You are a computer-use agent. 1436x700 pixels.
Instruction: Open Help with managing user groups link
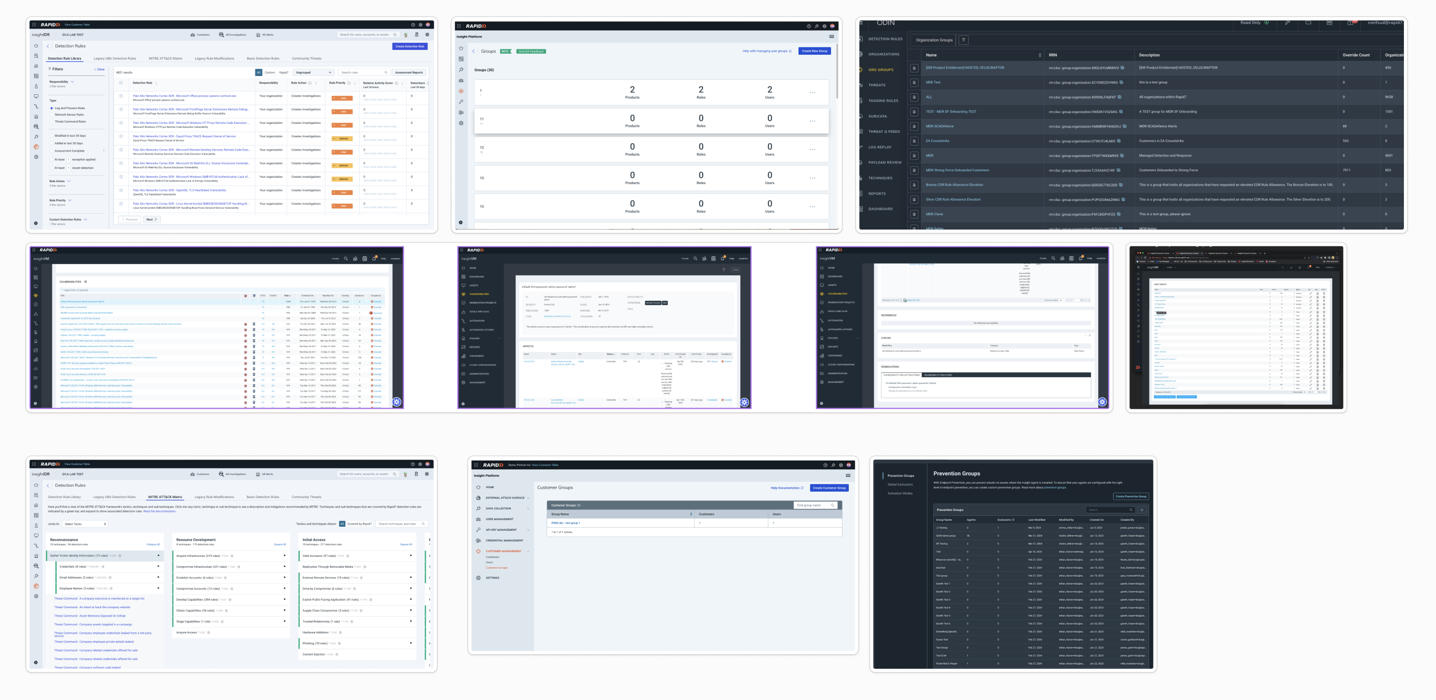(766, 51)
